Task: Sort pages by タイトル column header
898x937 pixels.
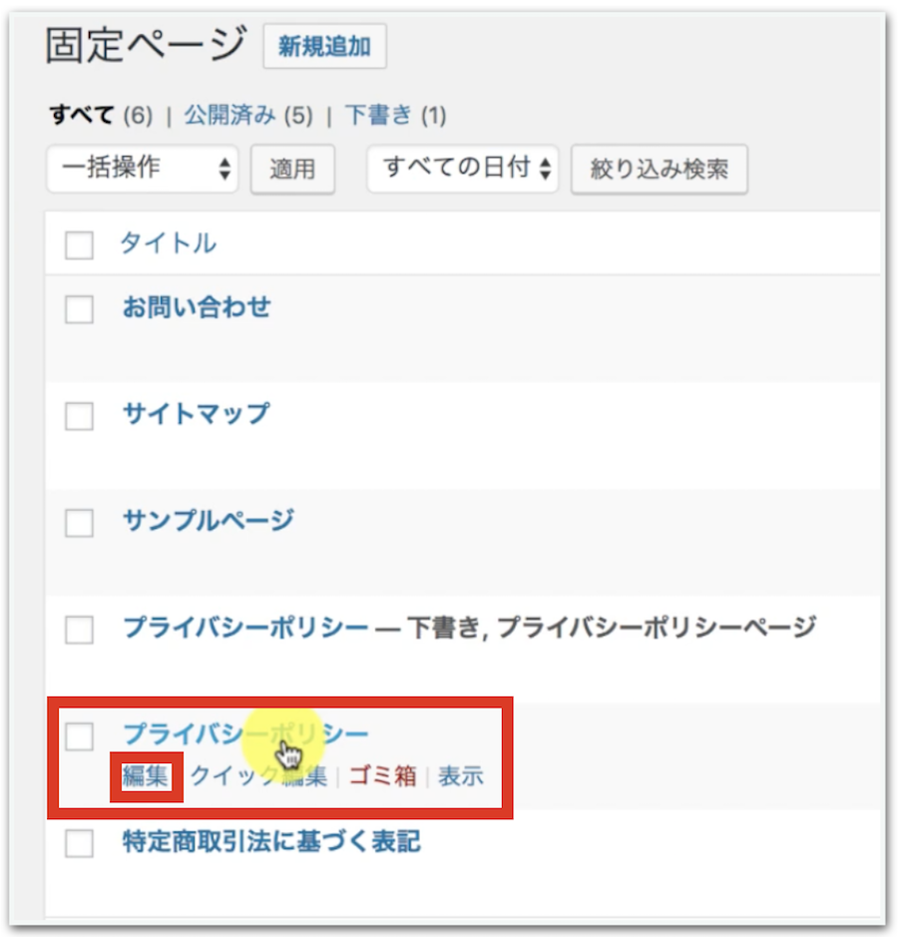Action: 168,243
